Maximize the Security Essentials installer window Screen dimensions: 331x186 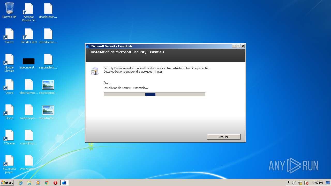pos(238,46)
